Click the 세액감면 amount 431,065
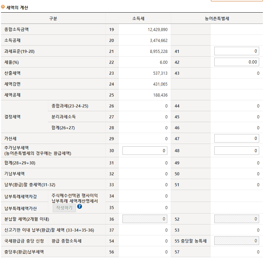 pos(160,84)
